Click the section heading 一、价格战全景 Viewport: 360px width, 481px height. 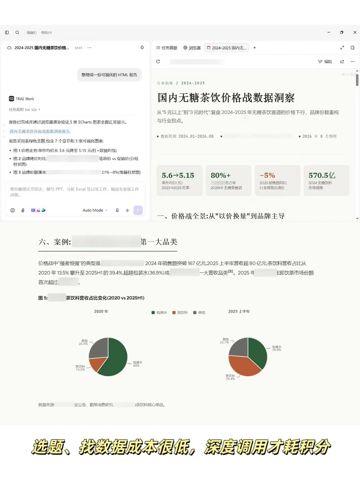click(x=221, y=216)
